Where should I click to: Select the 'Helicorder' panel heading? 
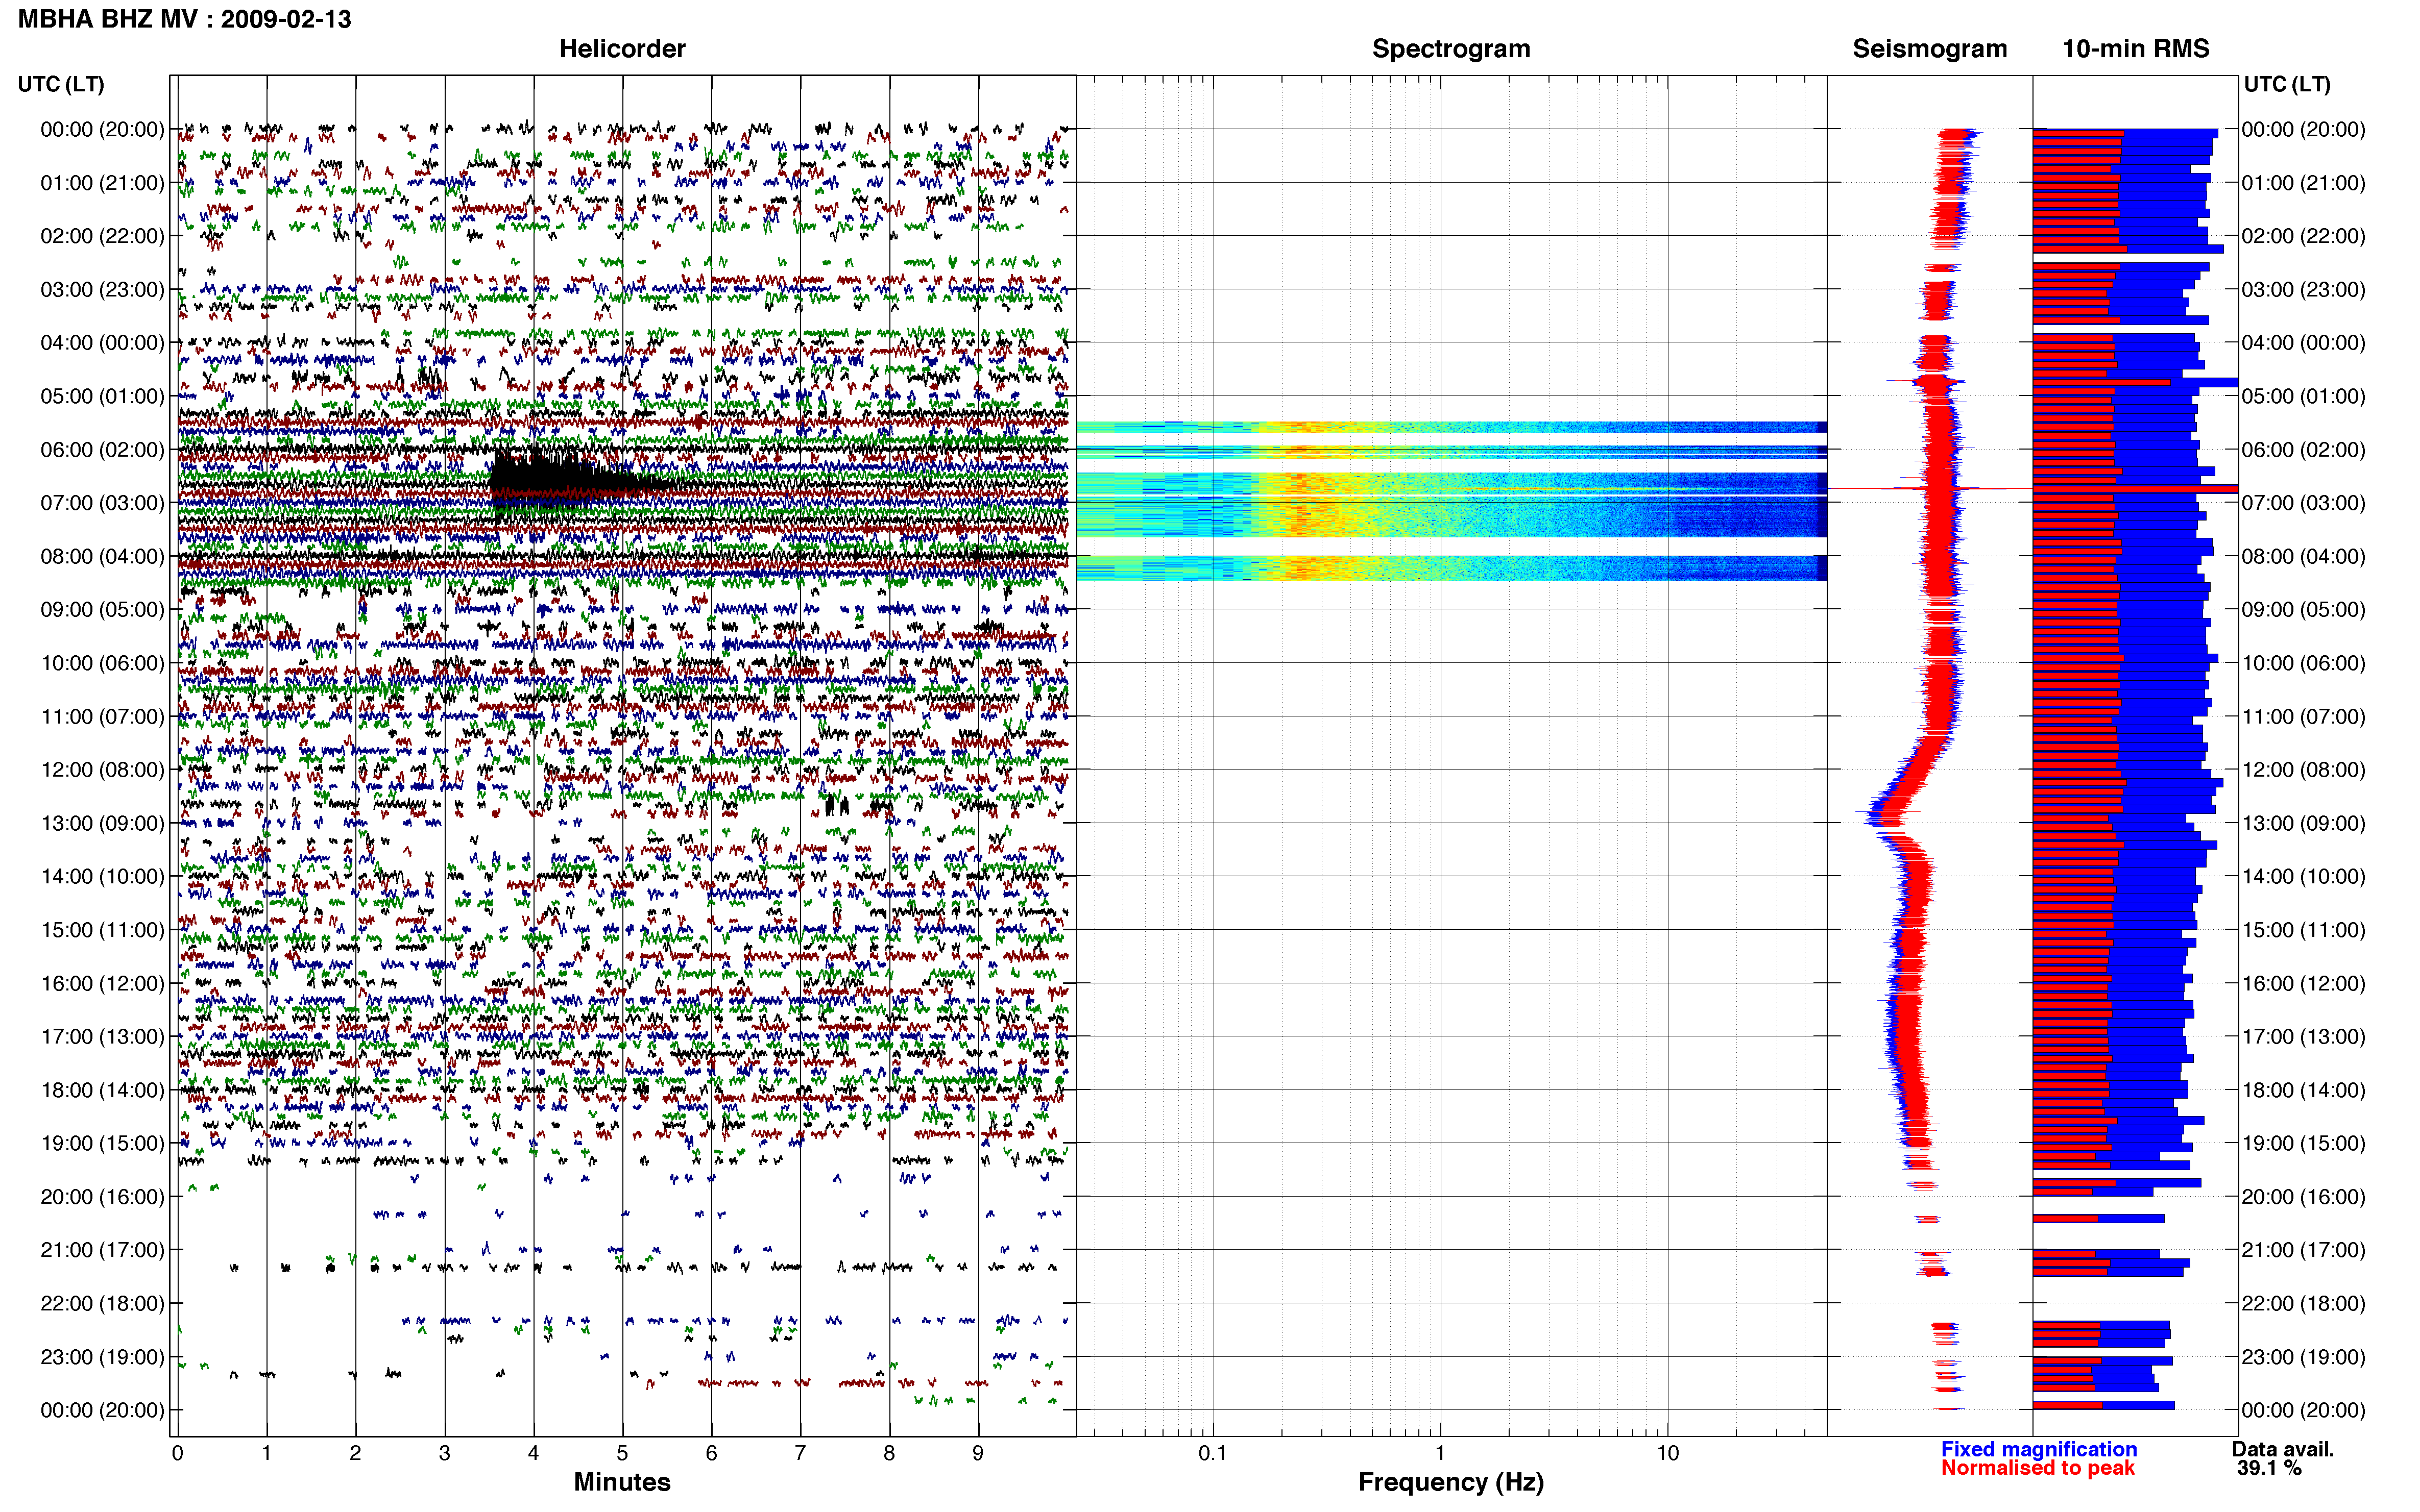tap(622, 48)
